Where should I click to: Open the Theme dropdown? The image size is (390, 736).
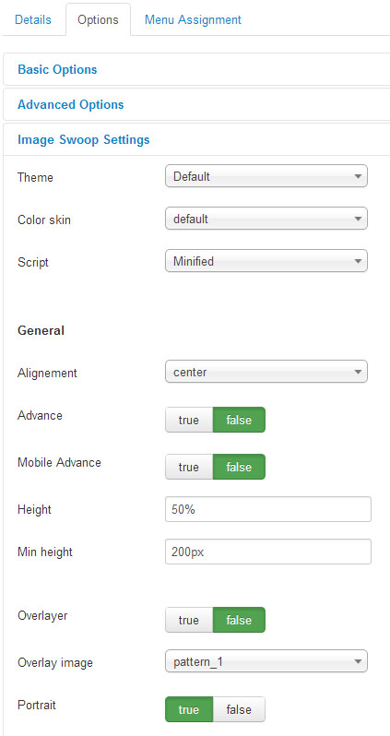[266, 176]
